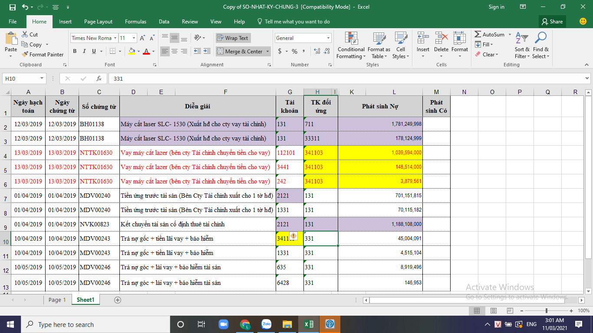Screen dimensions: 593x333
Task: Toggle Middle Align vertical alignment
Action: pos(175,38)
